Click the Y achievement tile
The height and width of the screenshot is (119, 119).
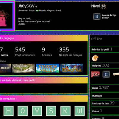[x=37, y=111]
